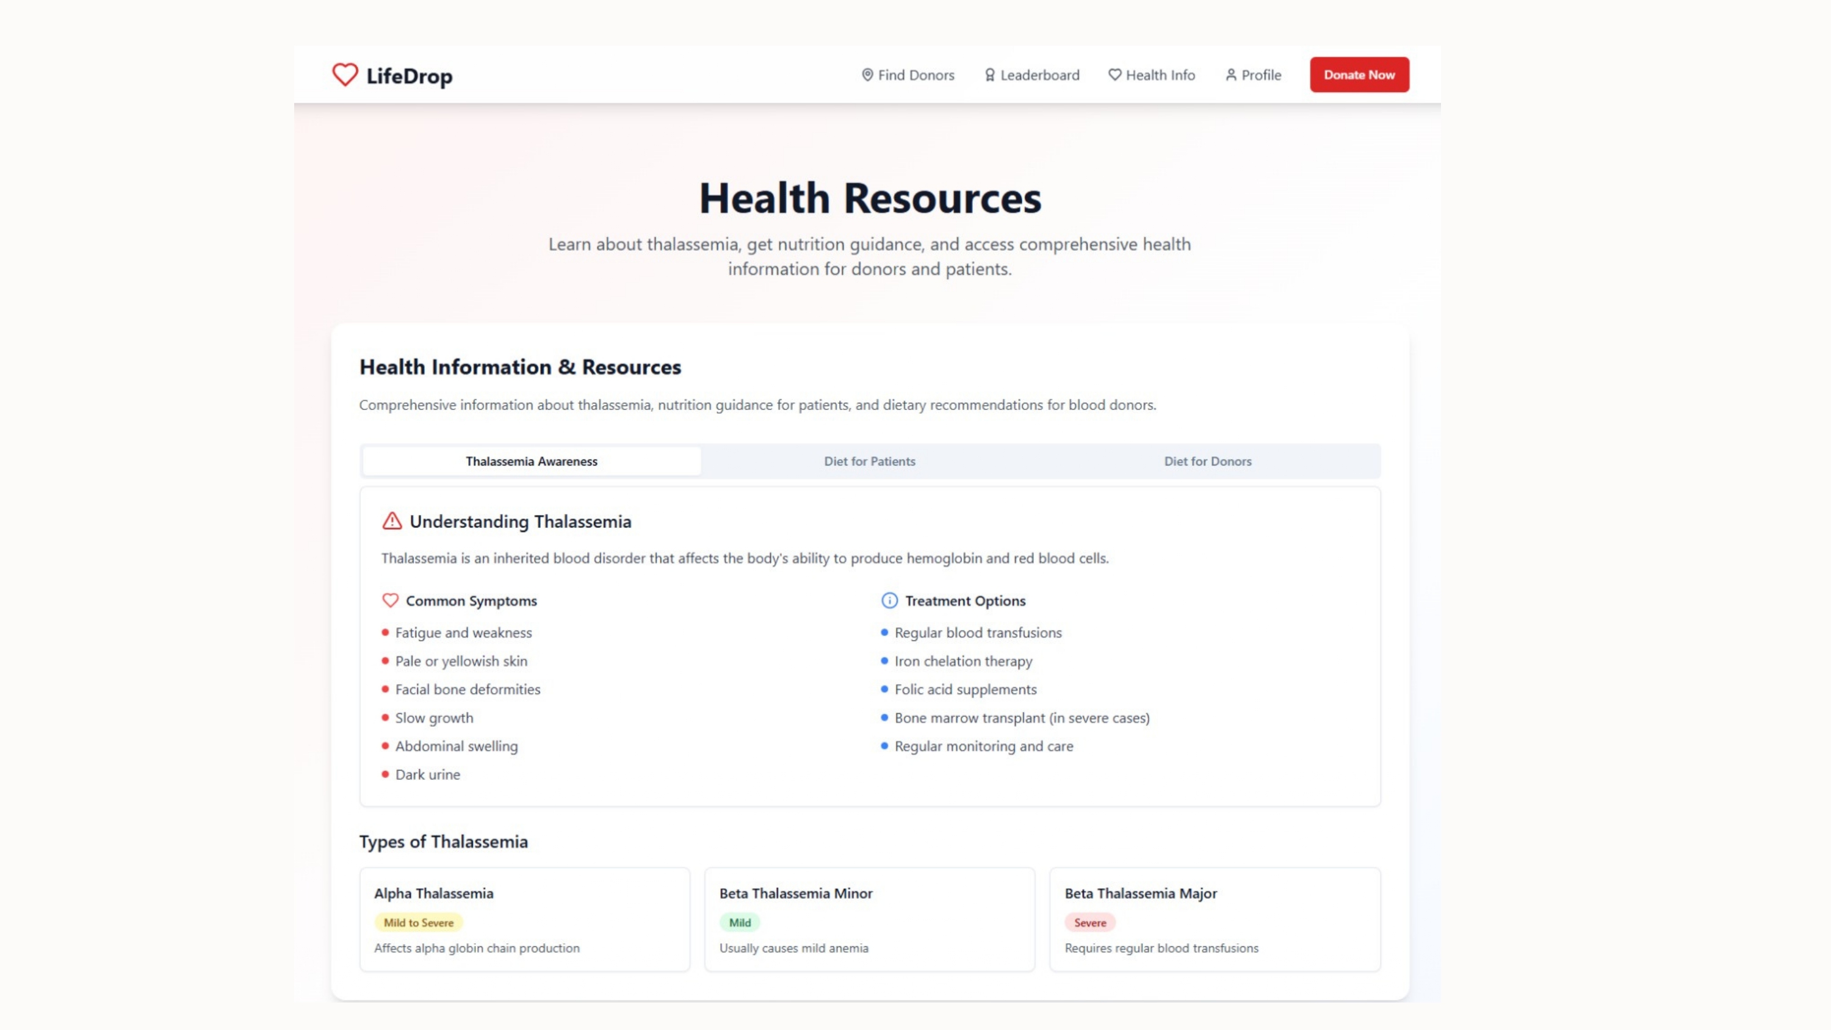Click the red Severe badge

coord(1089,923)
